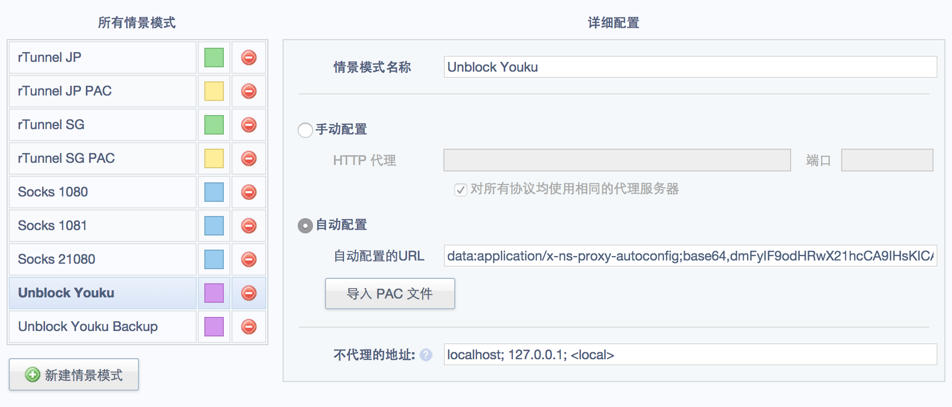Delete the rTunnel SG profile
The width and height of the screenshot is (952, 407).
(x=249, y=125)
